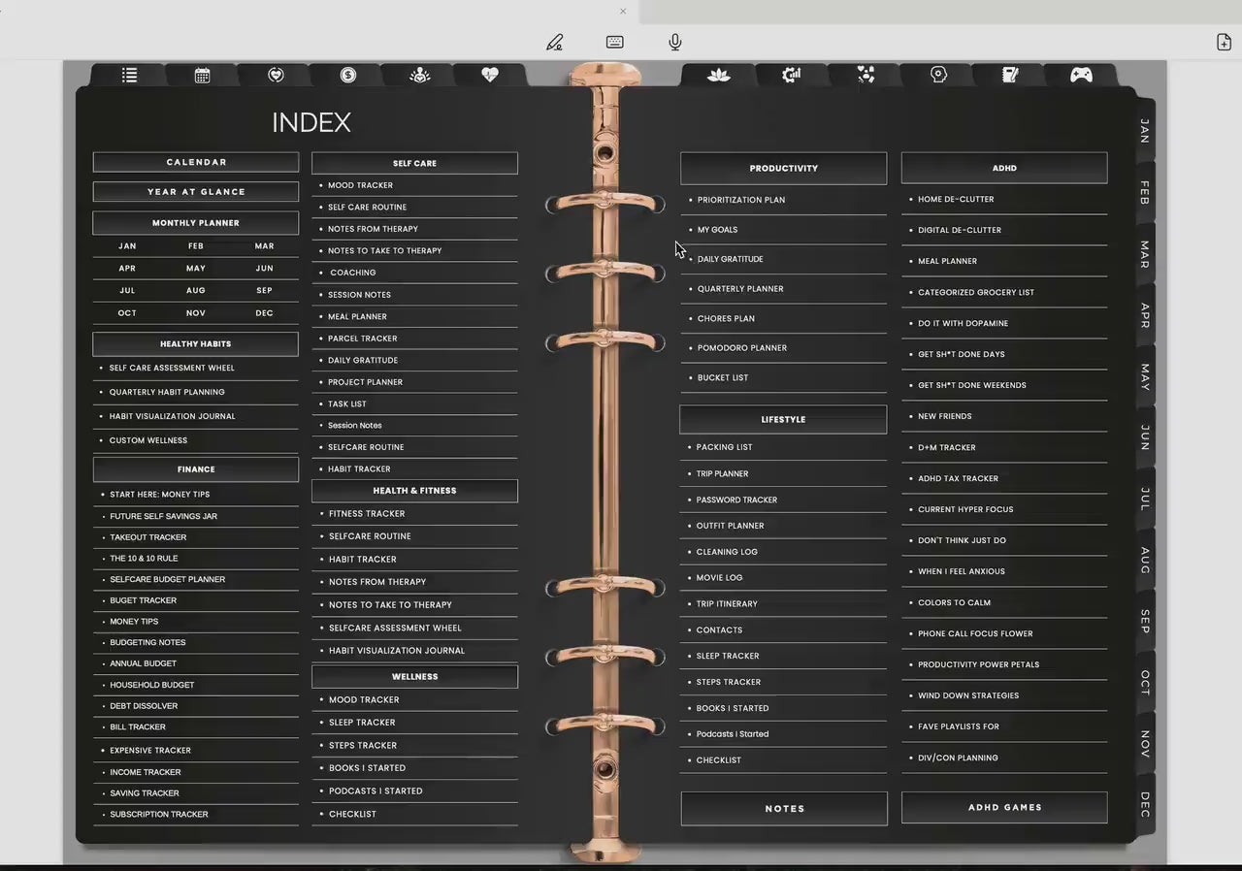
Task: Activate the microphone icon in the toolbar
Action: click(x=674, y=42)
